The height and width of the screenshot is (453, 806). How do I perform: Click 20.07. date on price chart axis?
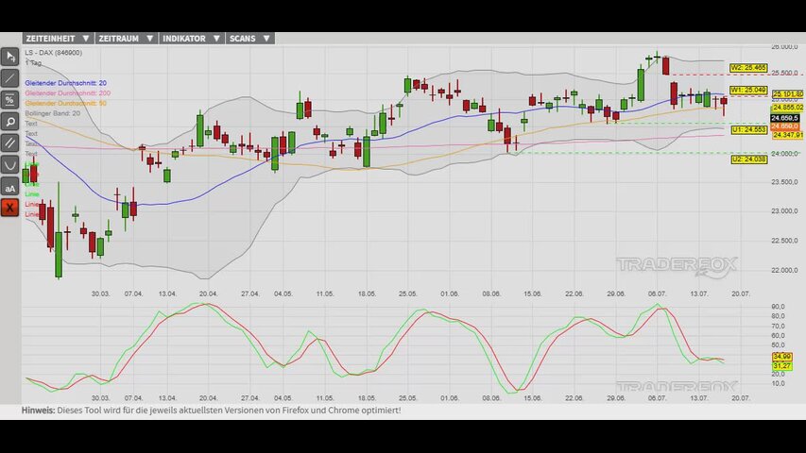tap(740, 294)
